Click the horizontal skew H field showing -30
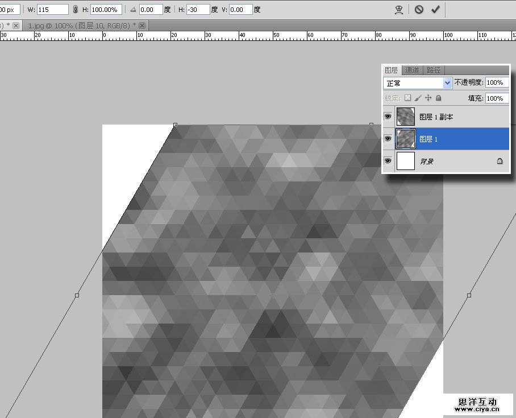This screenshot has width=516, height=418. click(198, 10)
